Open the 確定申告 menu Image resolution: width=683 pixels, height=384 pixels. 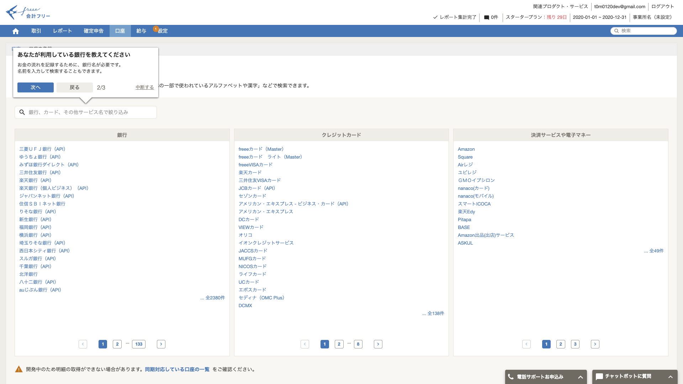[94, 31]
